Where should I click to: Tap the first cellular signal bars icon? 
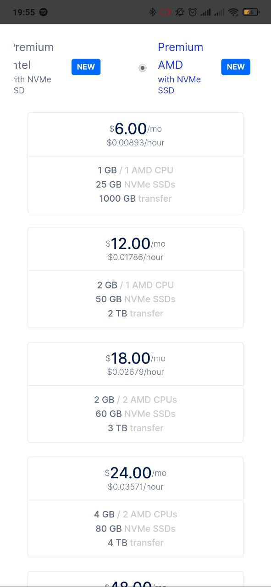(205, 12)
